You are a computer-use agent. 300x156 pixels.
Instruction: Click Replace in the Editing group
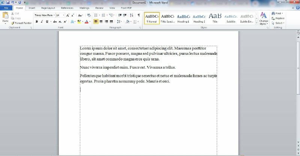(278, 18)
